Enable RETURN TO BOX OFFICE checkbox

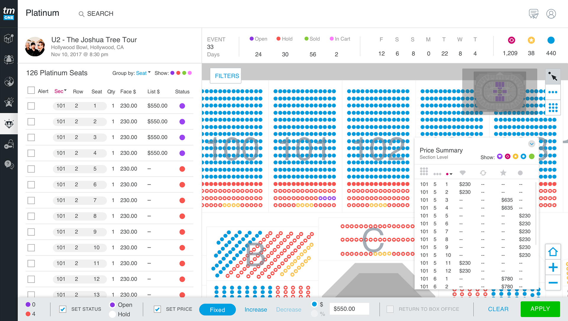click(390, 309)
